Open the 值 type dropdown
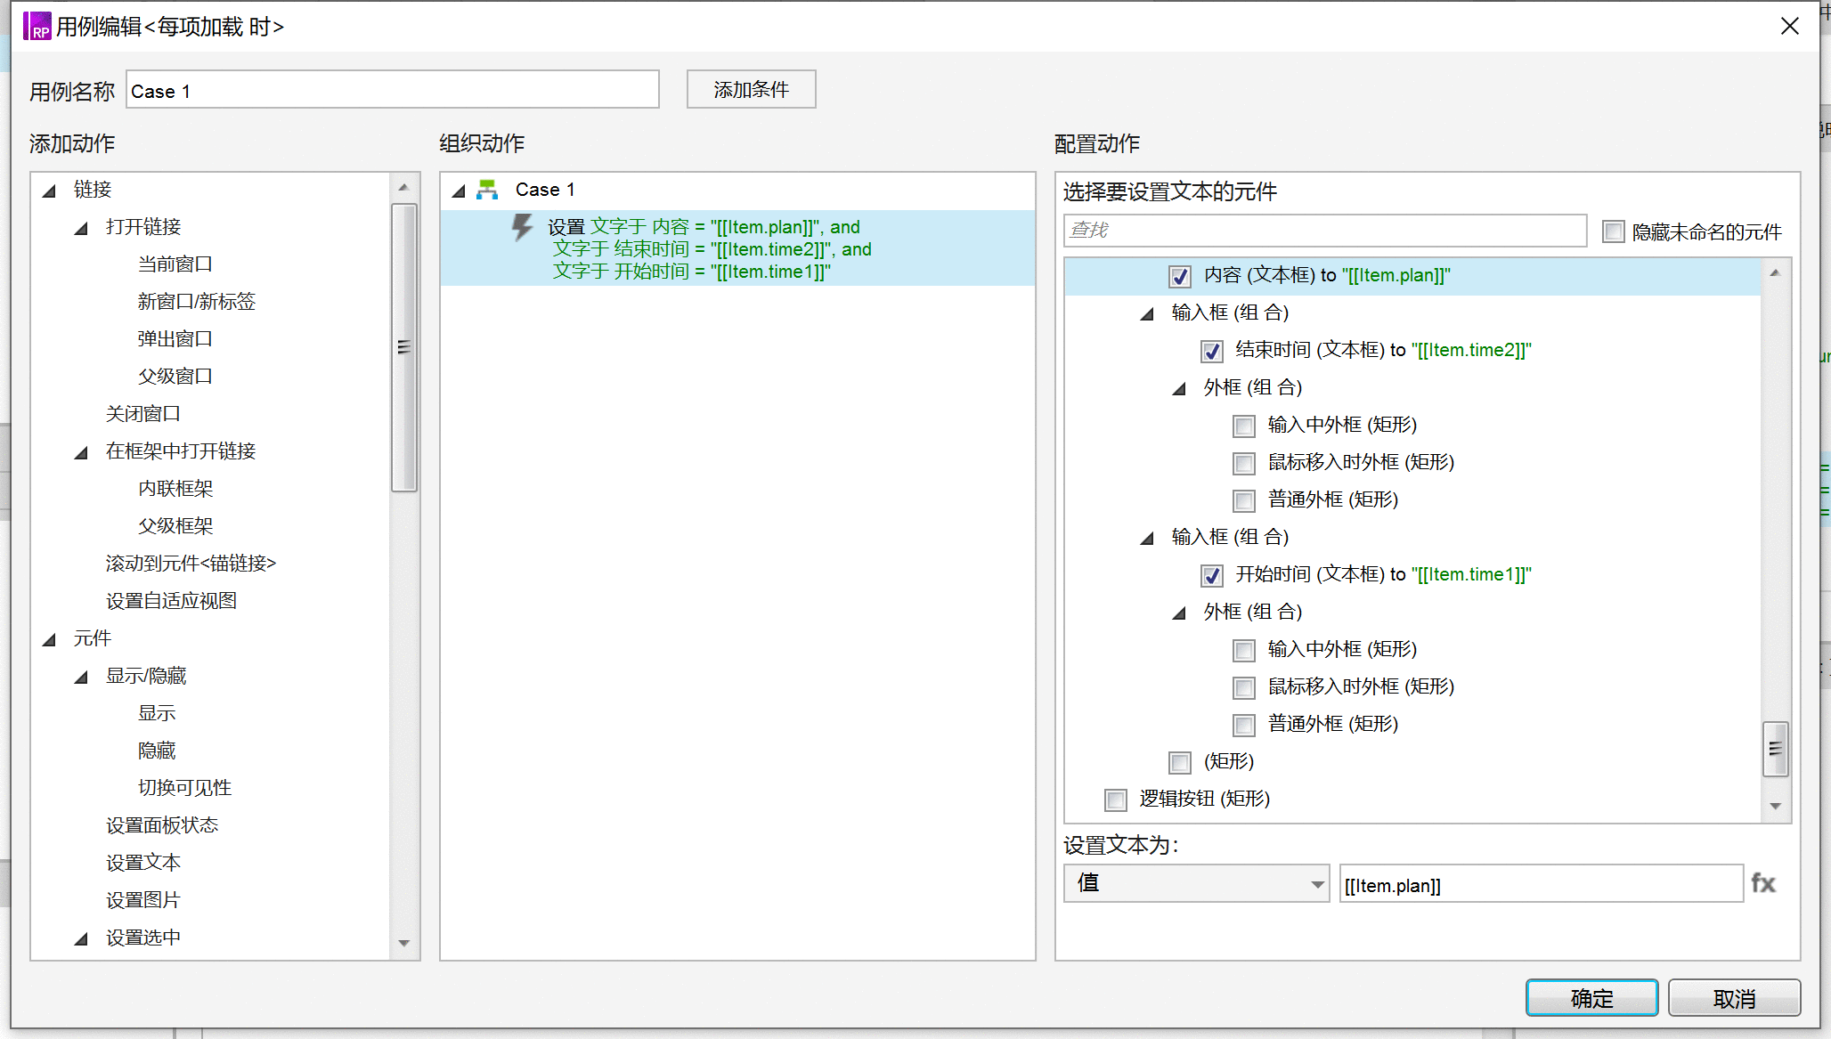The image size is (1831, 1039). 1196,883
